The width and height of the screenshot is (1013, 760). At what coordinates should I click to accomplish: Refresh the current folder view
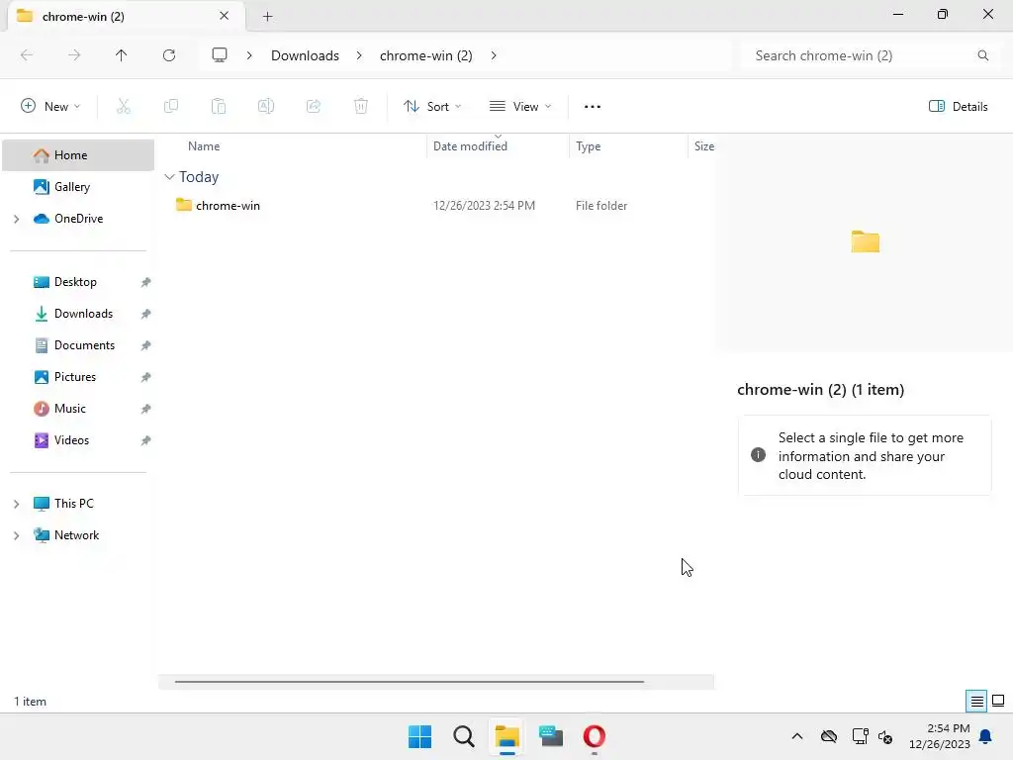pyautogui.click(x=169, y=55)
